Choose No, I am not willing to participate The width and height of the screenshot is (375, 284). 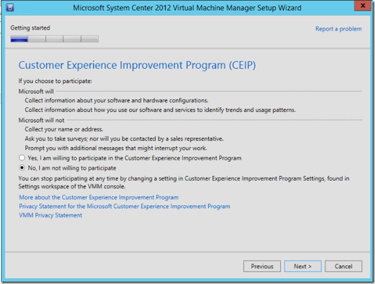[22, 168]
